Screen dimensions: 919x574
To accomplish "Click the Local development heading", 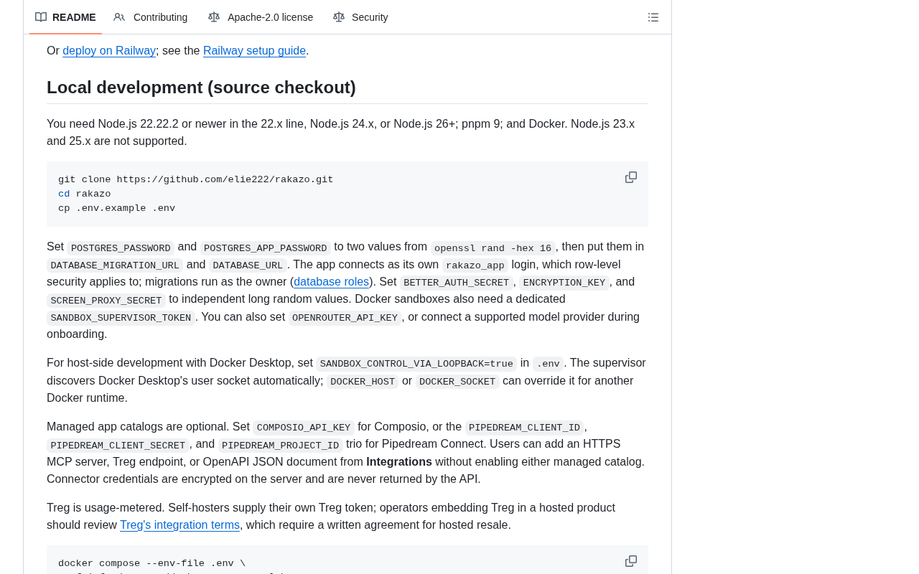I will [x=201, y=88].
